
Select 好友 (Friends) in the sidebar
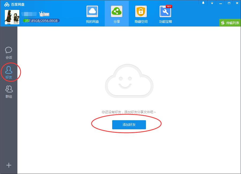[x=9, y=73]
